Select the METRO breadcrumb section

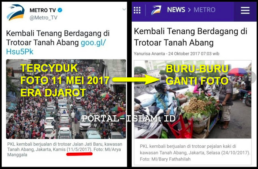click(204, 10)
